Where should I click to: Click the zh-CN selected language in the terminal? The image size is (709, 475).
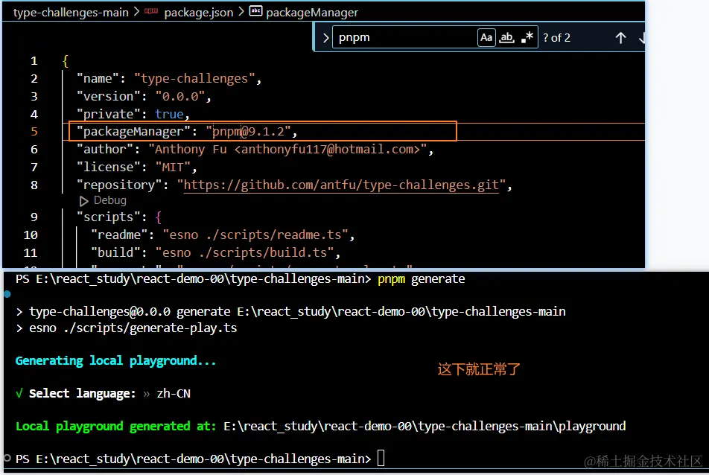tap(174, 394)
